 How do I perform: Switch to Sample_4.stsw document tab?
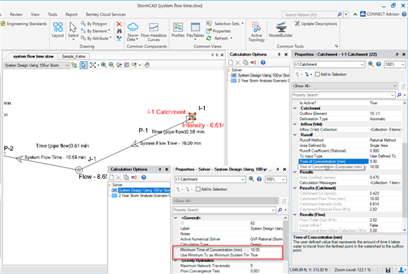74,56
